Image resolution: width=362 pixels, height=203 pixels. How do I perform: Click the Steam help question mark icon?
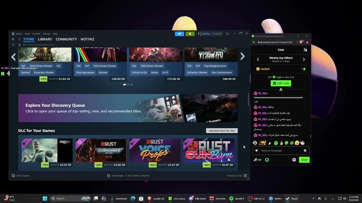(x=199, y=34)
